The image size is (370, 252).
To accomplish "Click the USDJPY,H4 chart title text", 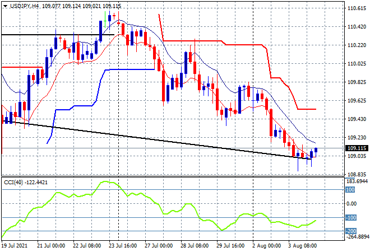I will 24,6.
